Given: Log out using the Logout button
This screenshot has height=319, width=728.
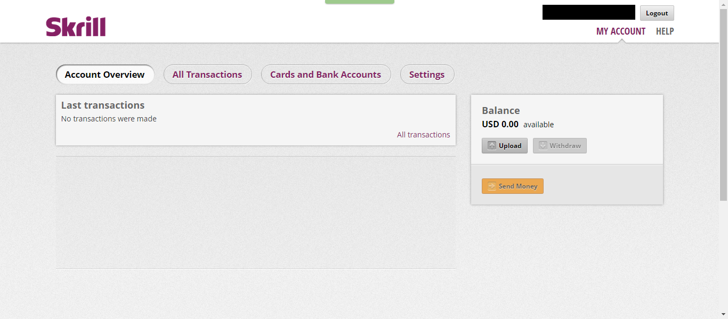Looking at the screenshot, I should pos(657,13).
